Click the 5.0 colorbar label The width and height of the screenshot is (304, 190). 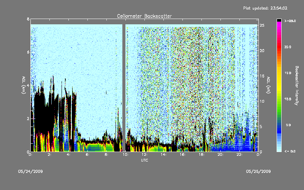[288, 125]
